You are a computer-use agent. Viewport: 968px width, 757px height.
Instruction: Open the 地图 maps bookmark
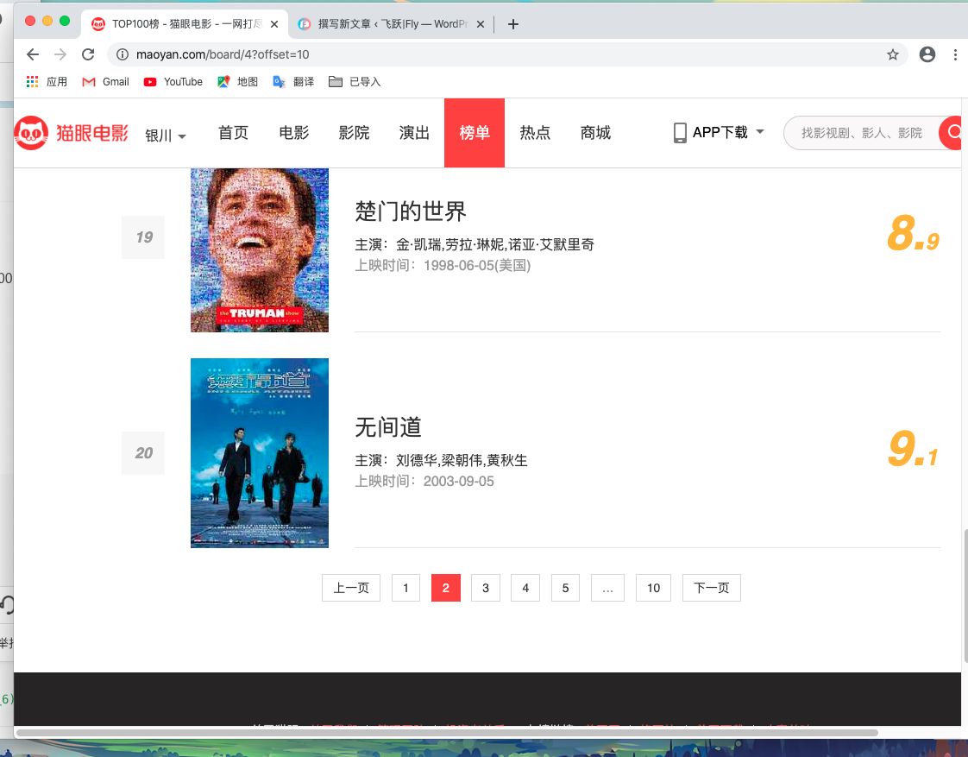tap(237, 81)
